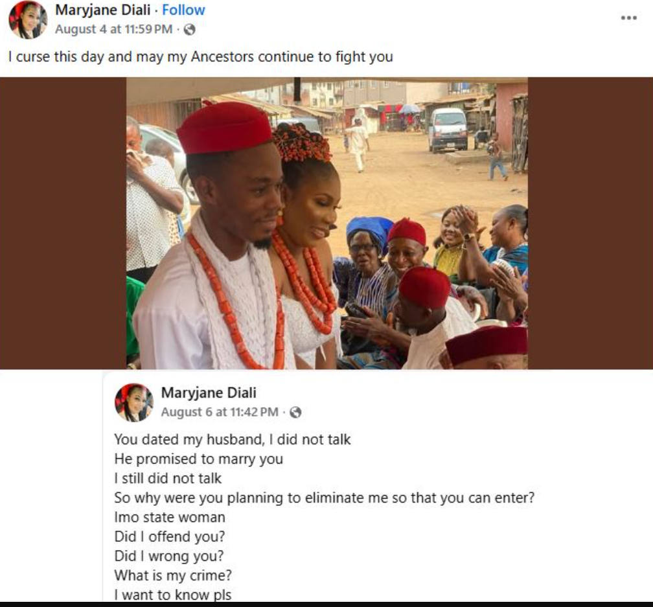Click the line "You dated my husband"

[x=232, y=439]
